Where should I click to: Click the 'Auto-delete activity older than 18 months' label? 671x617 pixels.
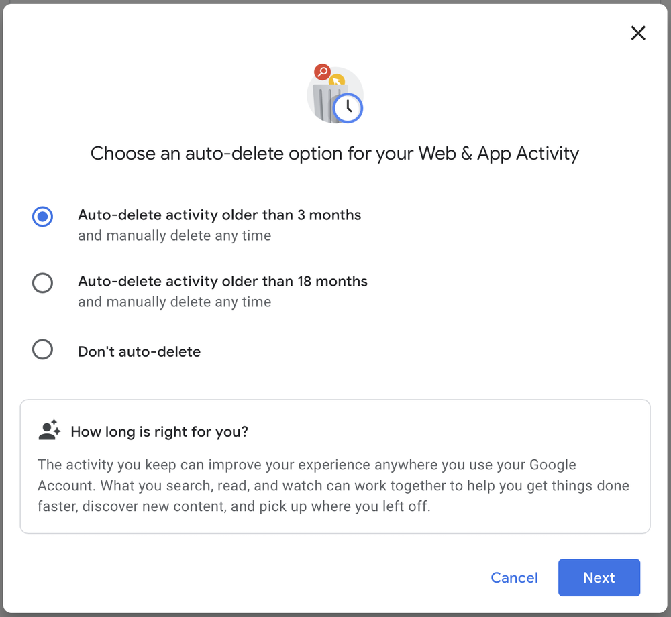click(223, 282)
